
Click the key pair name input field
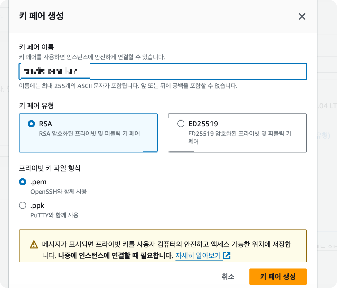[x=163, y=71]
